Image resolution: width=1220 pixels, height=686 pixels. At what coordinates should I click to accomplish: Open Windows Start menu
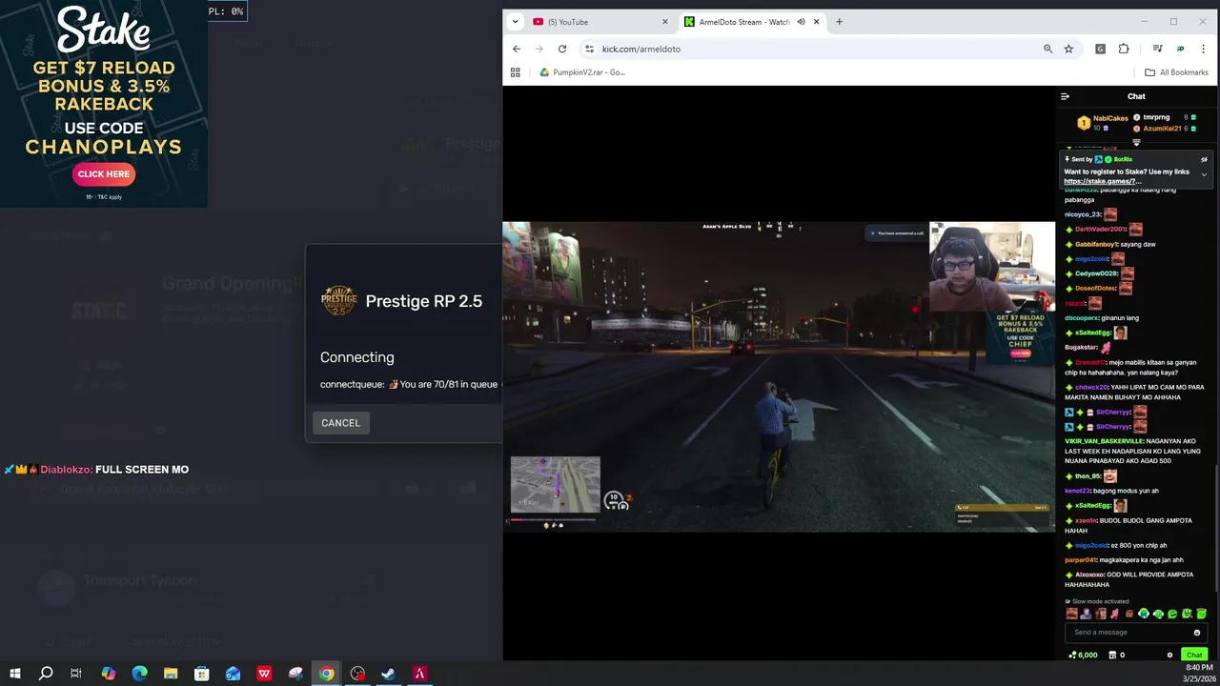15,674
